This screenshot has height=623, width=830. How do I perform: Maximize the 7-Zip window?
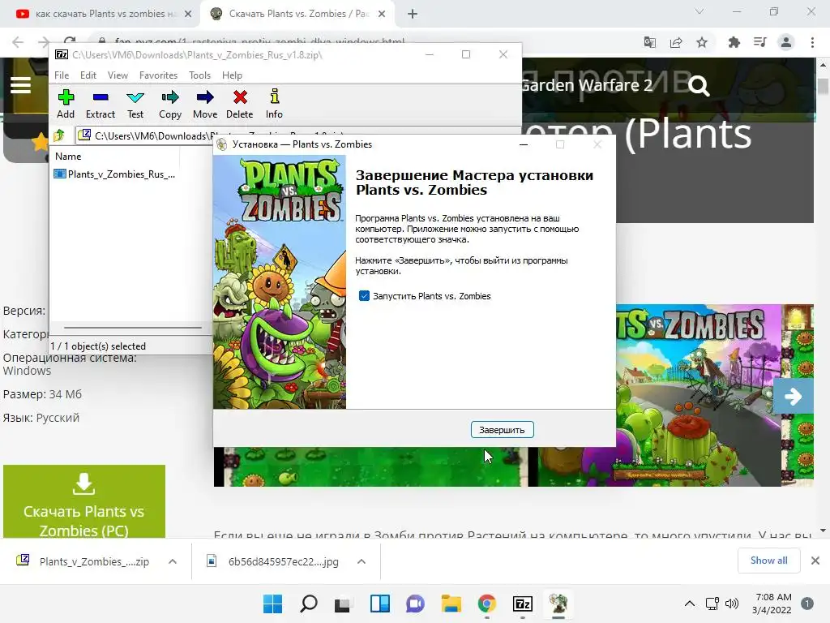coord(466,54)
